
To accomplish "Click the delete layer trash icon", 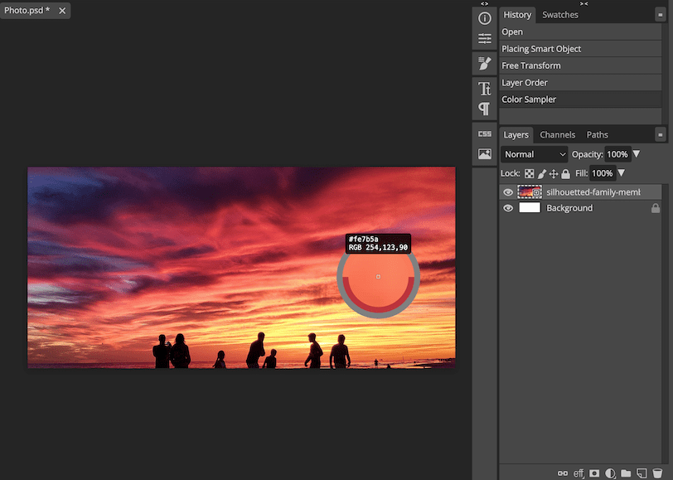I will pos(657,473).
